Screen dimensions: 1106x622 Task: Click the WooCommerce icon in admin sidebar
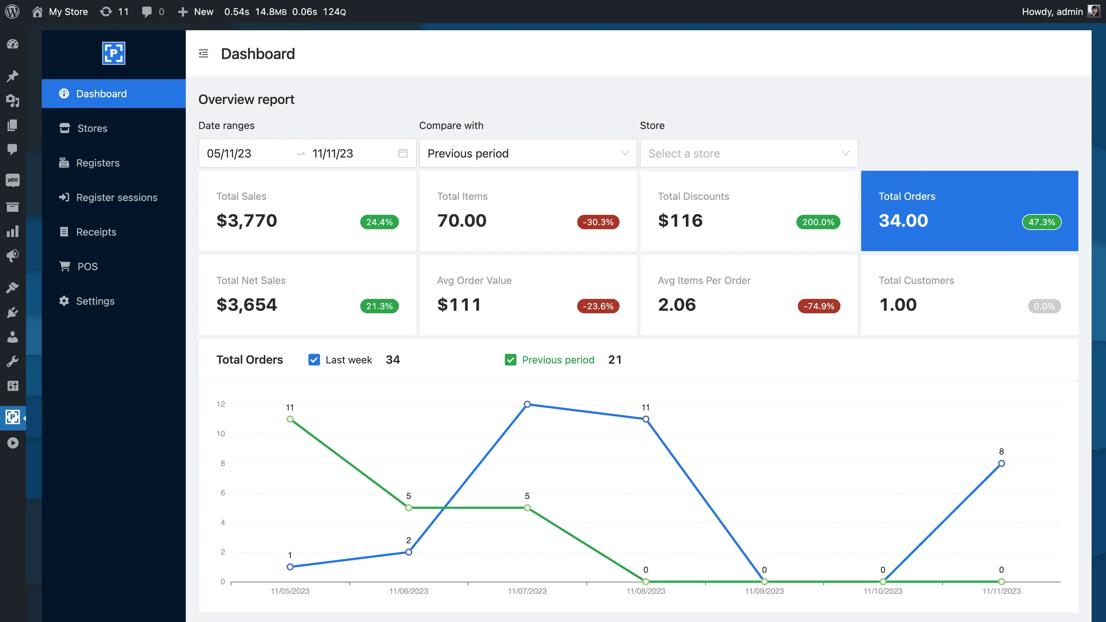tap(12, 180)
